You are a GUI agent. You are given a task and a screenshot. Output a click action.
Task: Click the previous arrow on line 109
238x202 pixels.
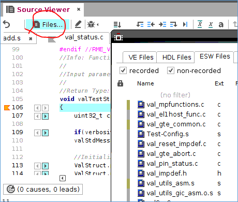[37, 133]
